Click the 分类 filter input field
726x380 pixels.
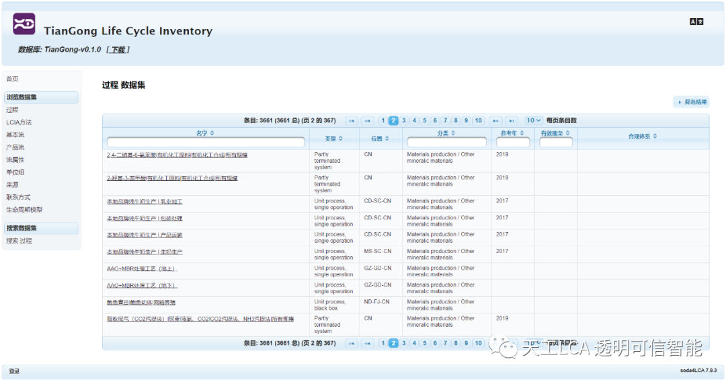click(447, 143)
